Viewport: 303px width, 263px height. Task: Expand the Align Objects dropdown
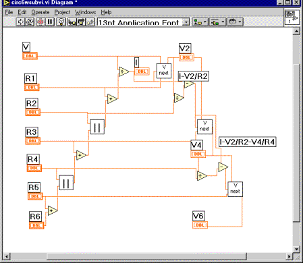click(200, 22)
